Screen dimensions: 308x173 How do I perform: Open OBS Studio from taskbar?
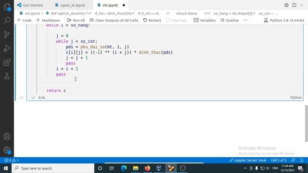point(183,168)
